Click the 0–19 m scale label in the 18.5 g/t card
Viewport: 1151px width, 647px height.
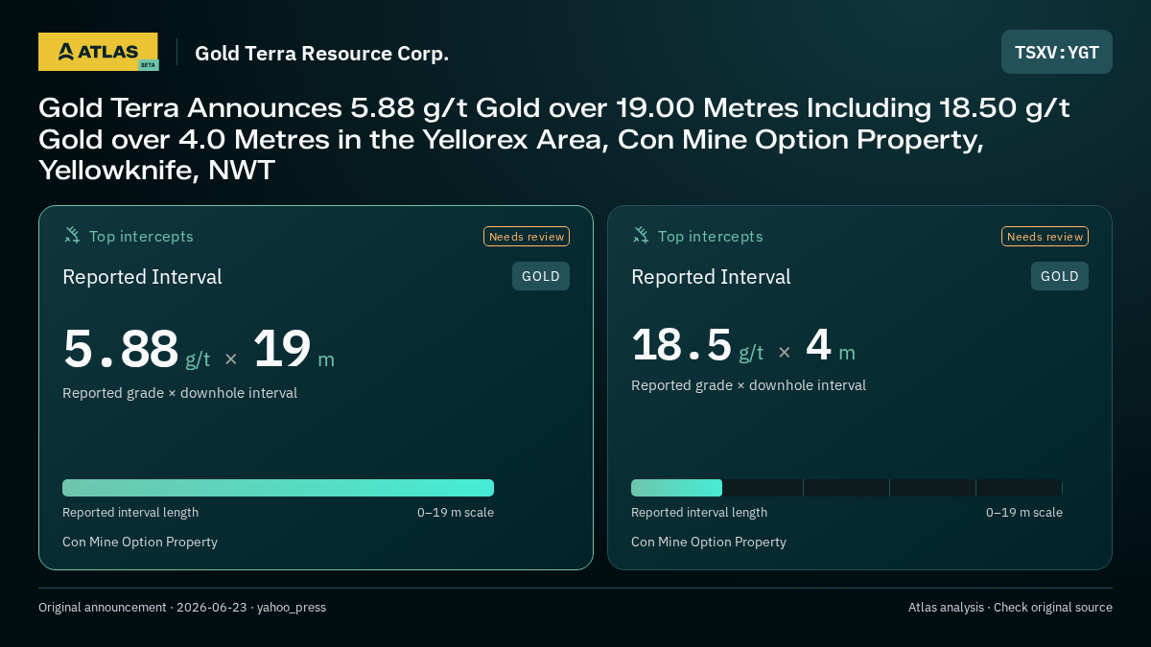pyautogui.click(x=1024, y=512)
